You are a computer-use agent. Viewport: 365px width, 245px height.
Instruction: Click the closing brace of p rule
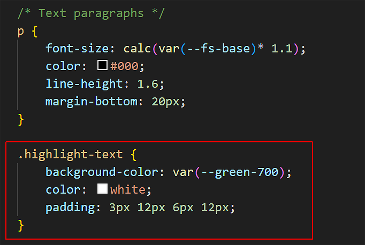coord(21,119)
